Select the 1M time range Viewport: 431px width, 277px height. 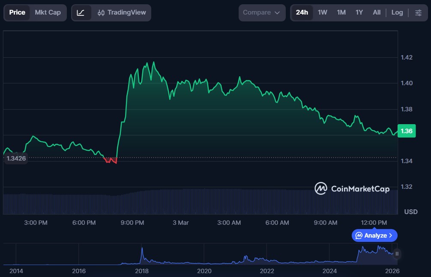coord(341,13)
